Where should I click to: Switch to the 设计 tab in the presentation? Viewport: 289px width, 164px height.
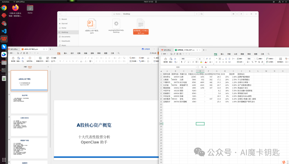point(72,53)
